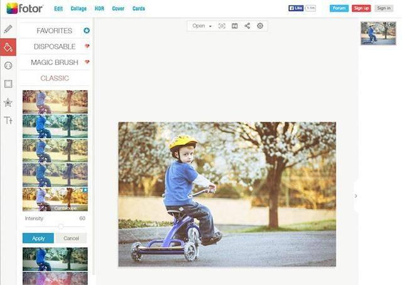Click the share icon in top toolbar
Image resolution: width=402 pixels, height=285 pixels.
pyautogui.click(x=247, y=26)
